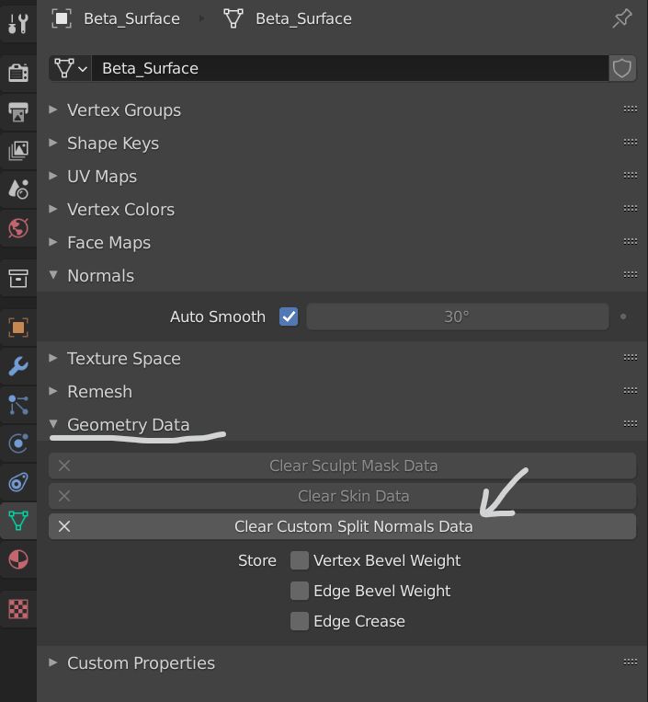Image resolution: width=648 pixels, height=702 pixels.
Task: Toggle the pin icon in header
Action: click(622, 18)
